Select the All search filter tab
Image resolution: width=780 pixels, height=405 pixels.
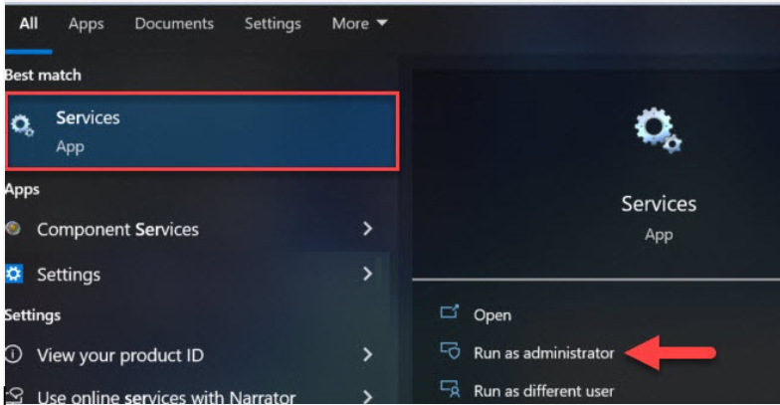tap(28, 24)
